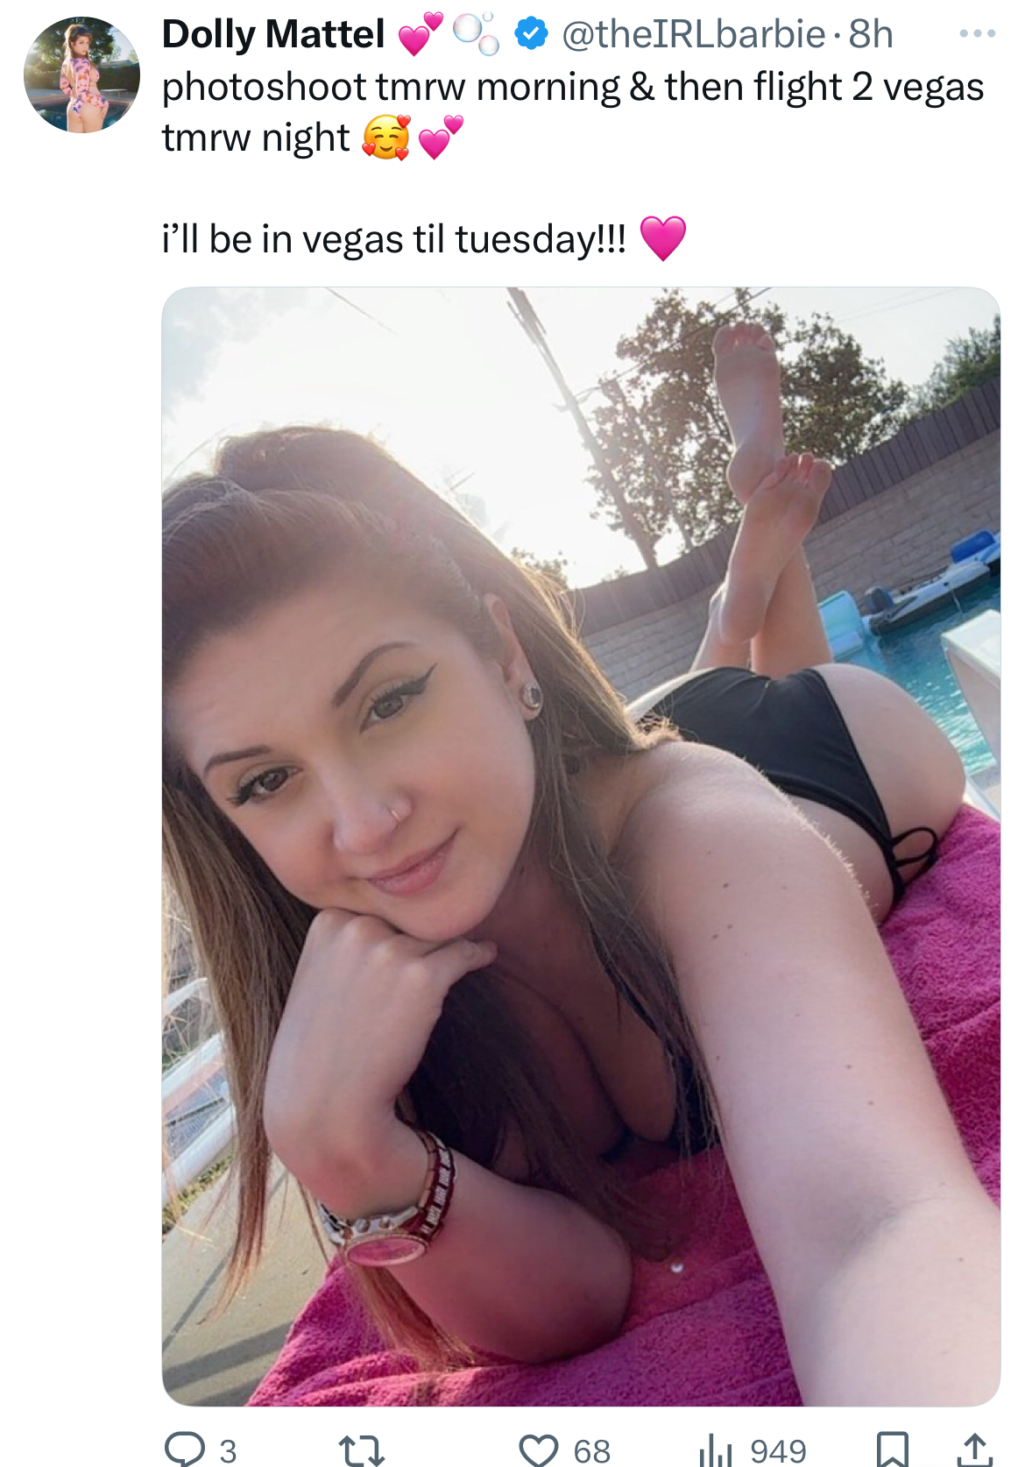Click the reply count 3

point(228,1451)
